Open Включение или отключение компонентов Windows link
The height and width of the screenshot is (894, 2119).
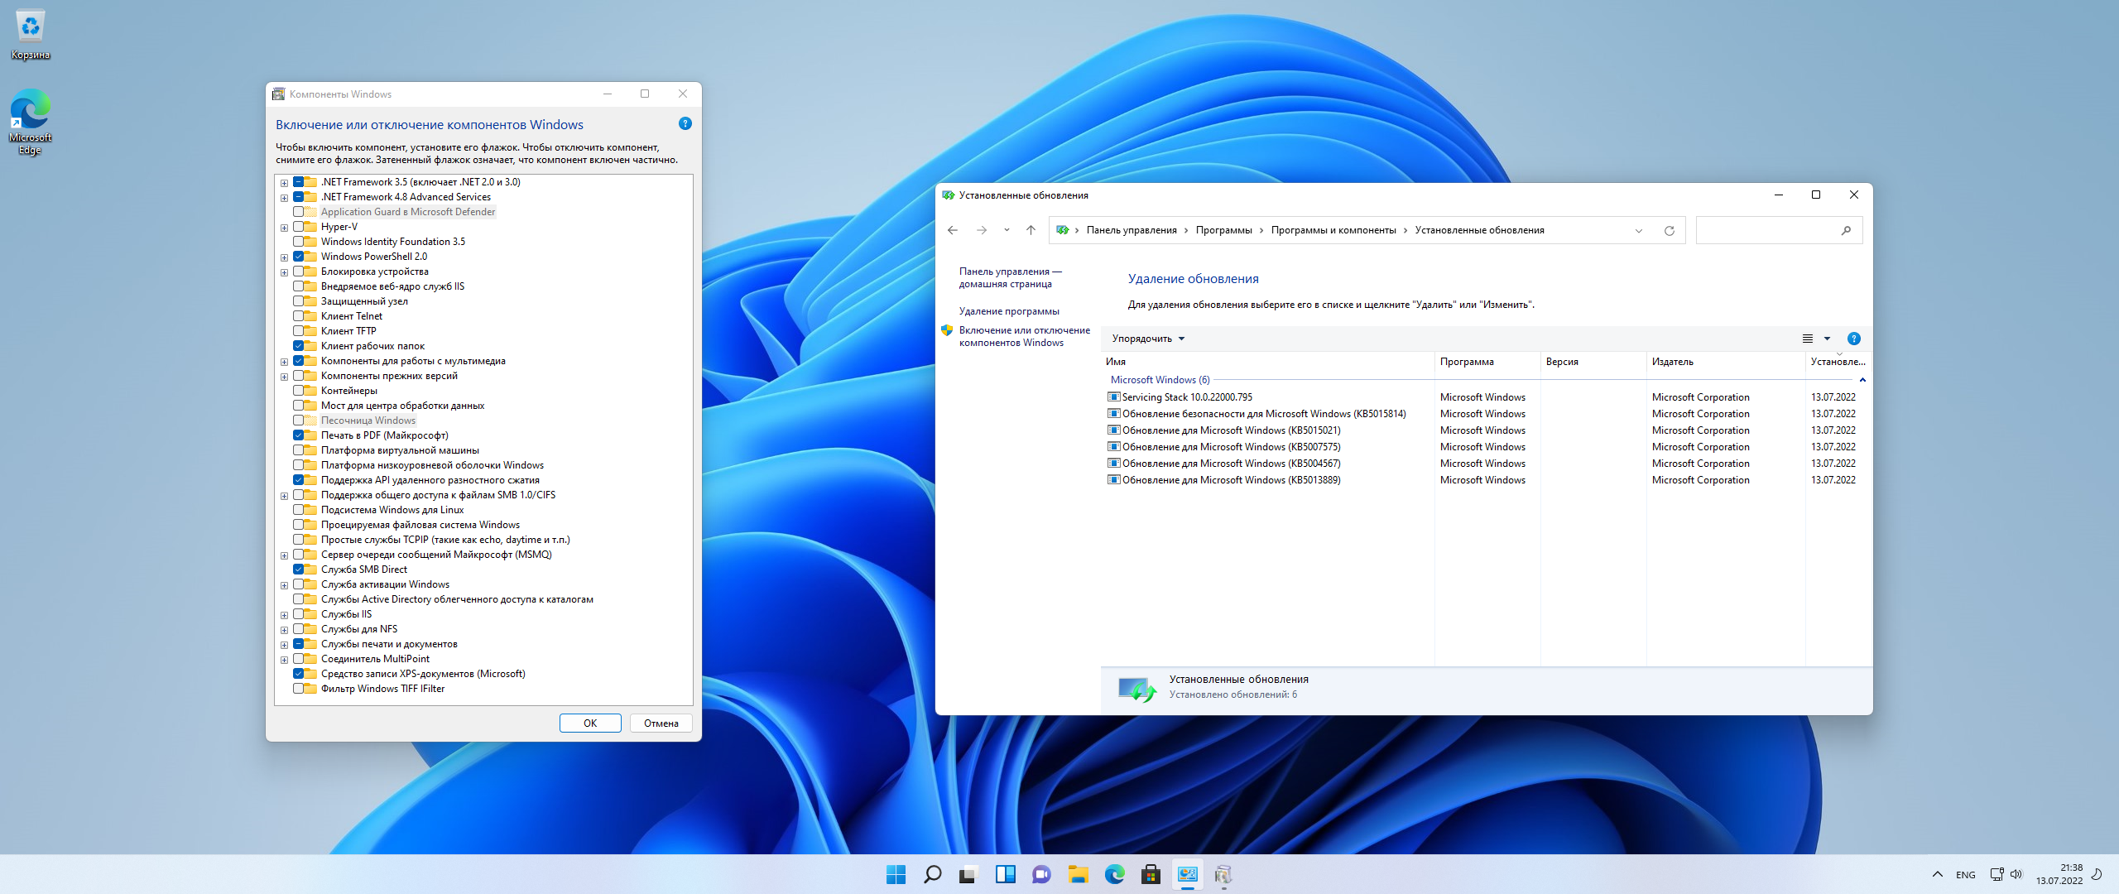tap(1024, 336)
